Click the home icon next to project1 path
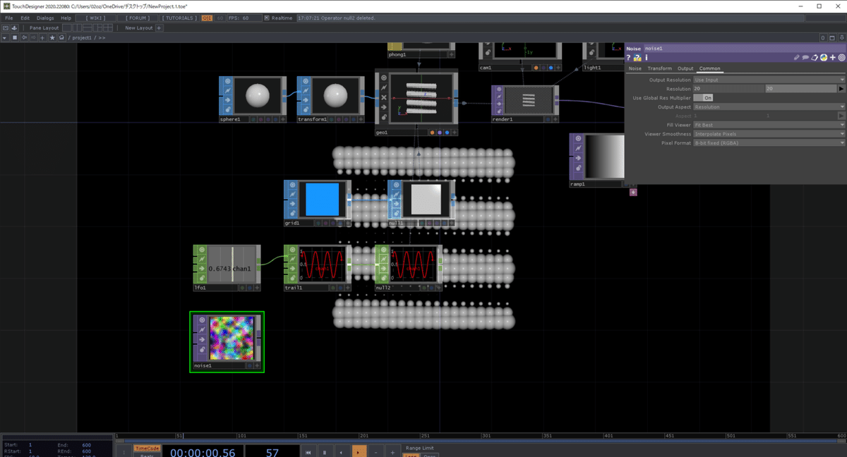The height and width of the screenshot is (457, 847). (63, 37)
